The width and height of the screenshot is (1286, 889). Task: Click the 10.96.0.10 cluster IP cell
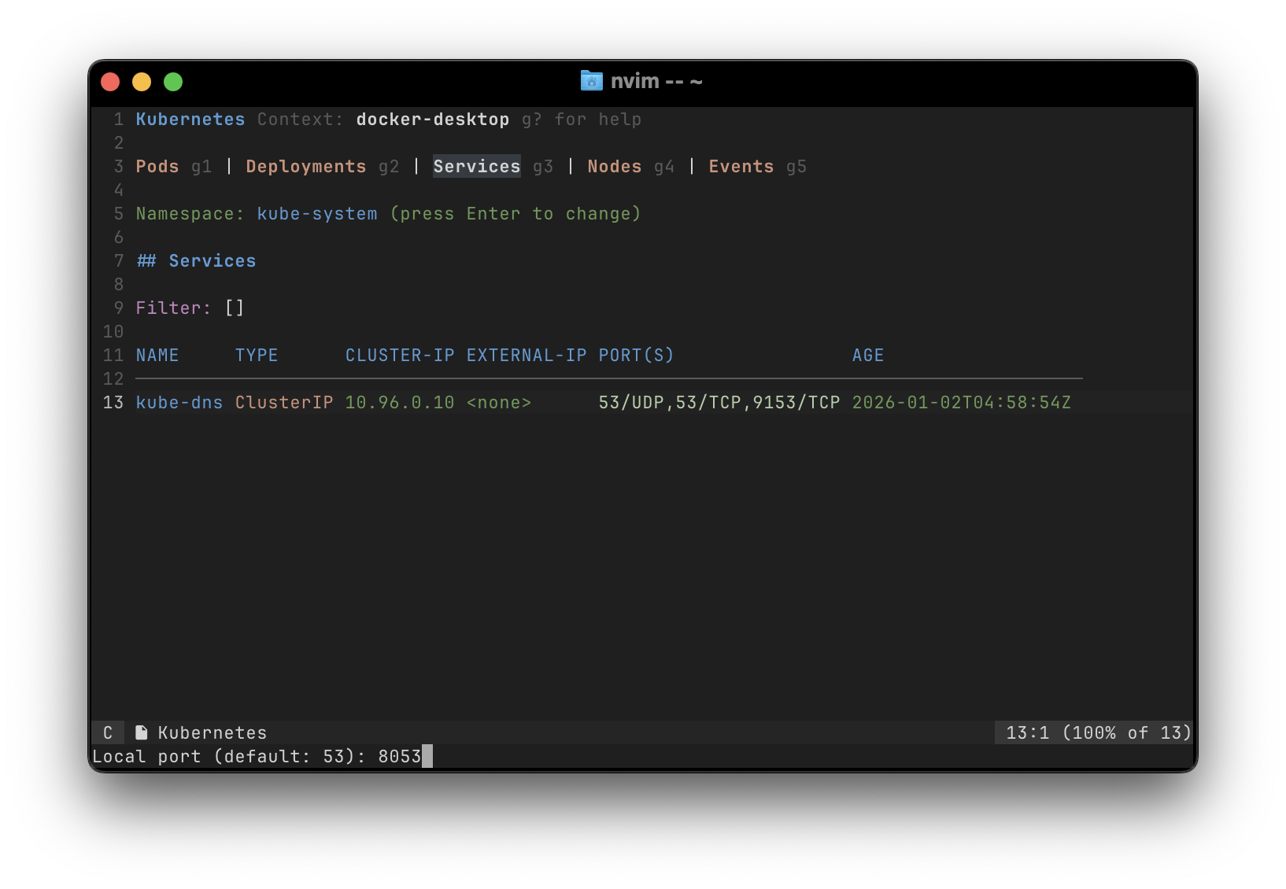click(400, 403)
